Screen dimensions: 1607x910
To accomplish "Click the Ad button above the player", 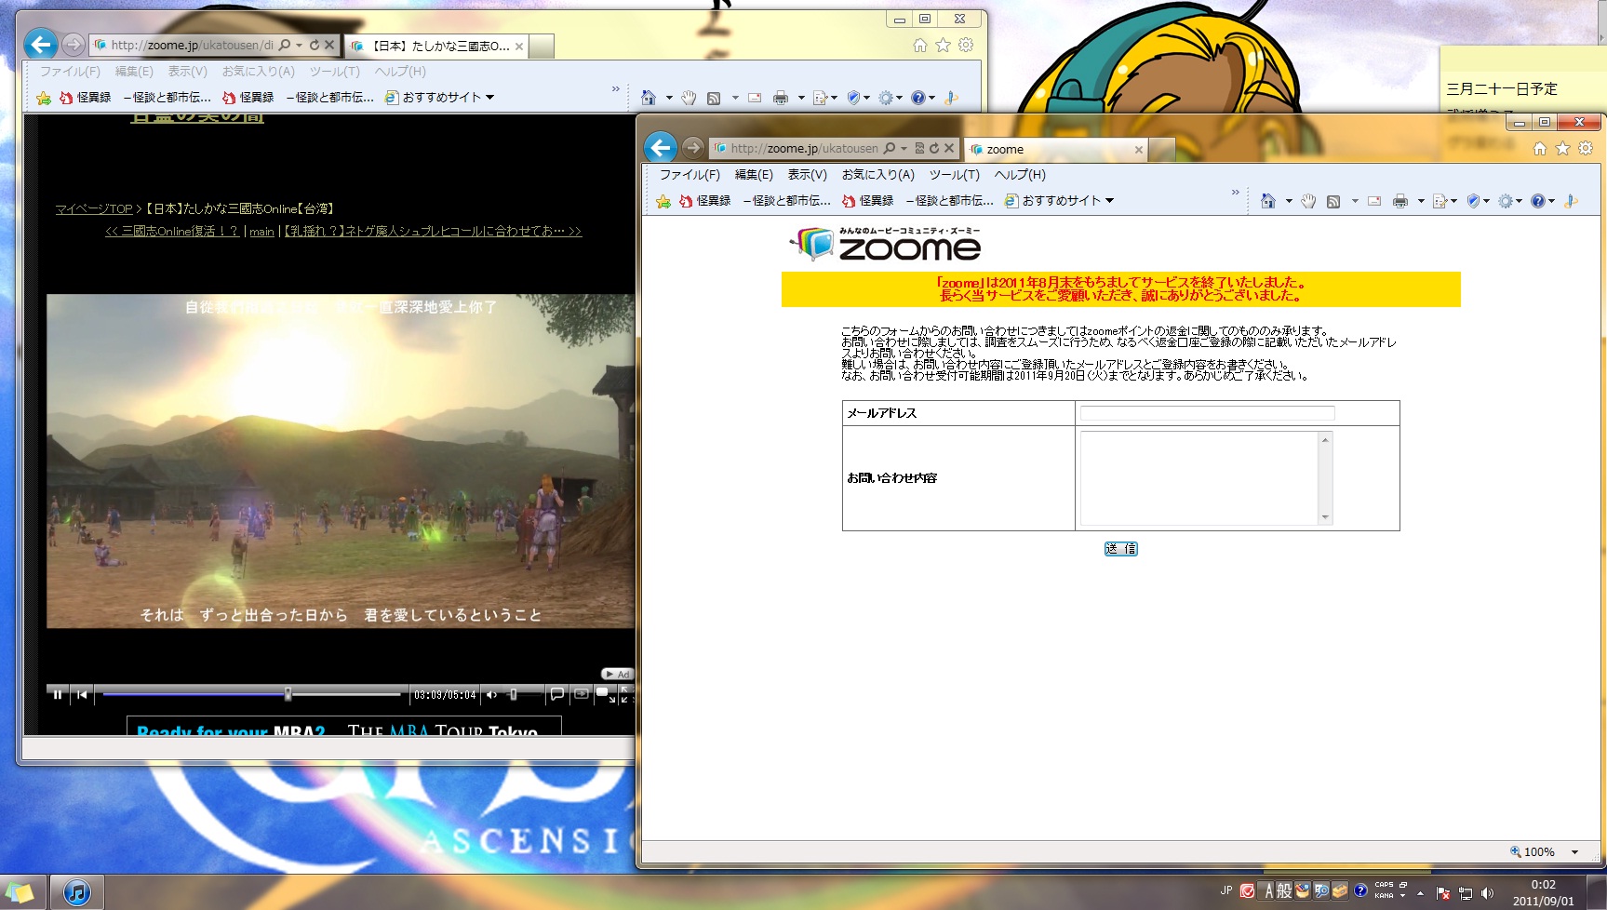I will pyautogui.click(x=617, y=675).
